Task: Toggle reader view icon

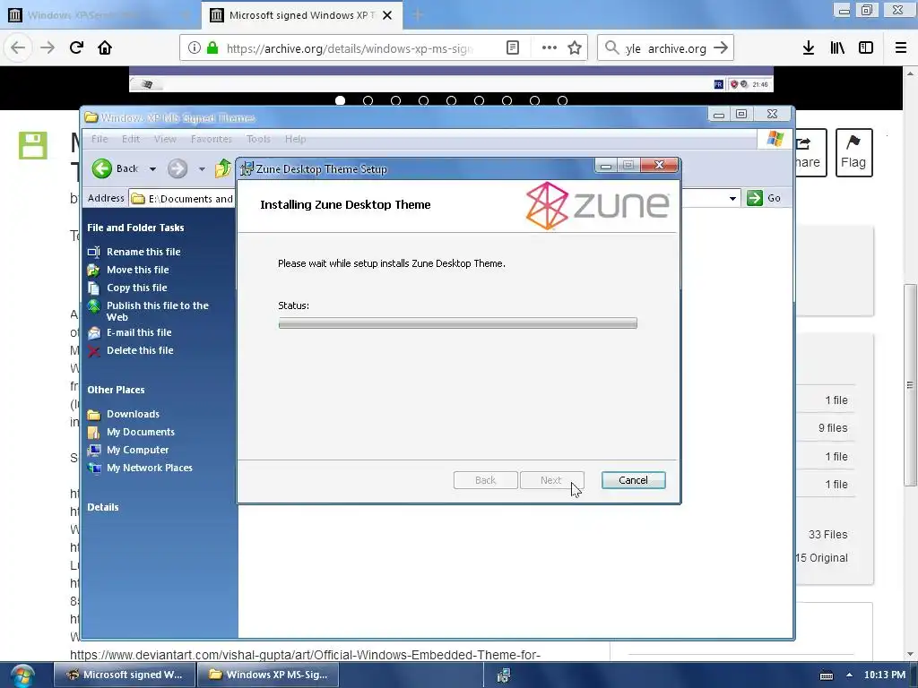Action: [512, 48]
